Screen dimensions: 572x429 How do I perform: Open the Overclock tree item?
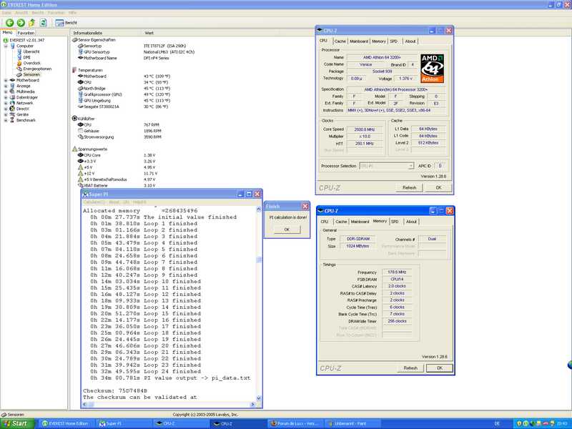pos(29,63)
